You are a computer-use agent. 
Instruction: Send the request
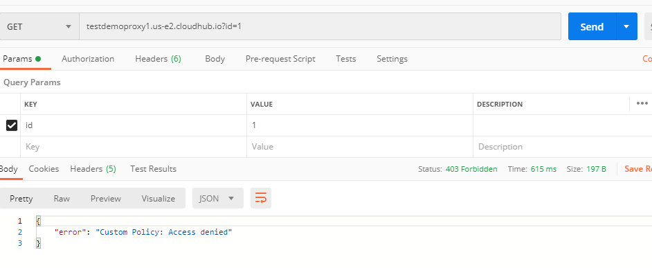coord(592,26)
